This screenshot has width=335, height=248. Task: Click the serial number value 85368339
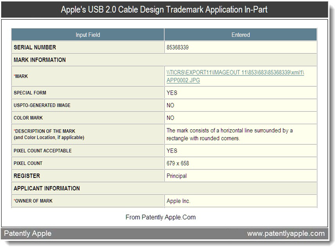tap(177, 48)
